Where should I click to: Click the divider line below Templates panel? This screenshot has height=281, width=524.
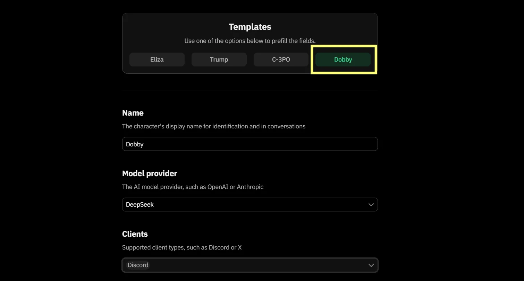tap(250, 90)
